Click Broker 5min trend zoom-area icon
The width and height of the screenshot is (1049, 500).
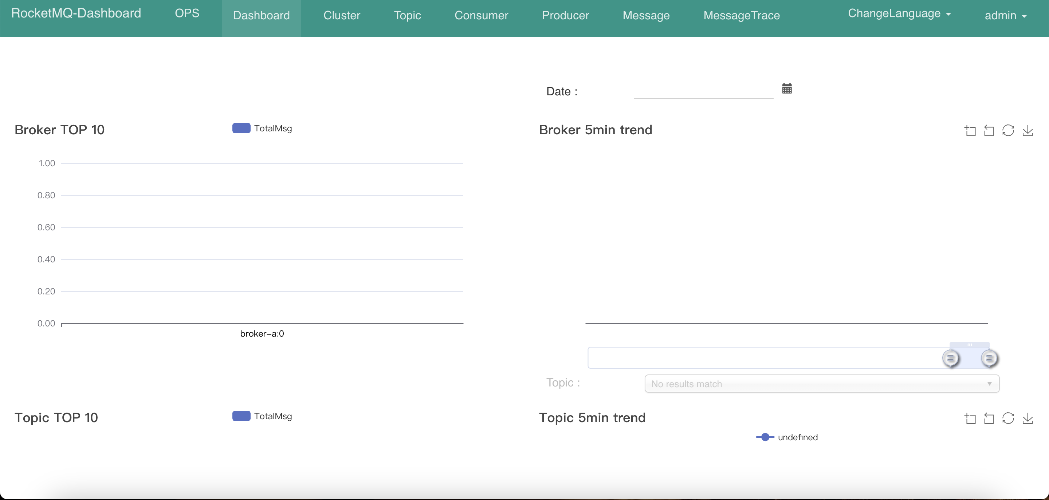coord(970,131)
